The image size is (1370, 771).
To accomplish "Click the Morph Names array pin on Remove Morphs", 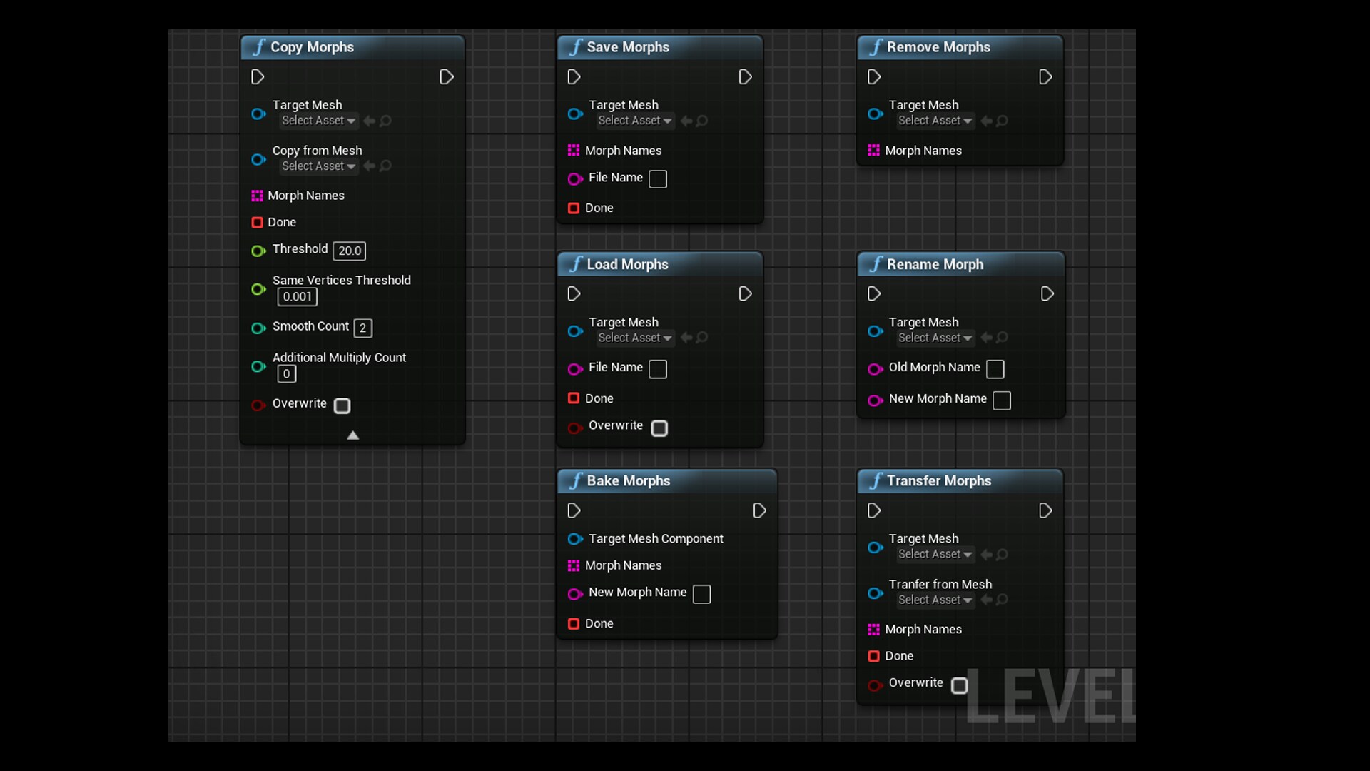I will point(873,151).
